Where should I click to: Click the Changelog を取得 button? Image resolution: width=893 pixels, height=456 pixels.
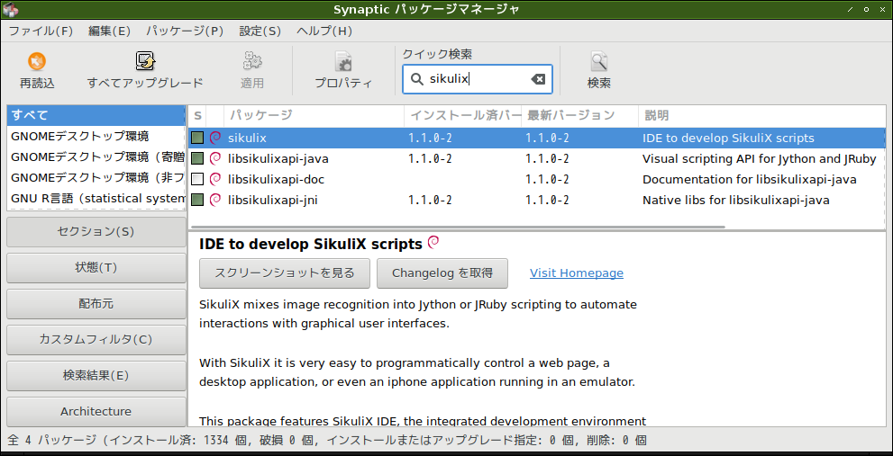442,273
